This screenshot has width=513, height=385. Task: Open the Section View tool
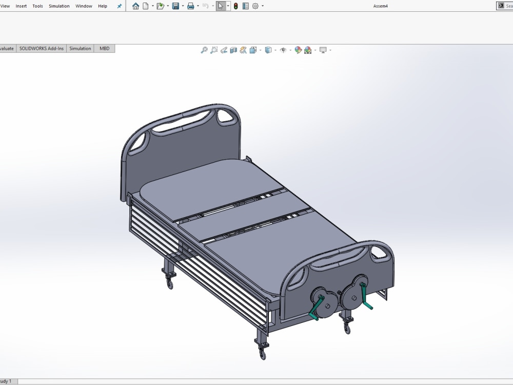click(x=234, y=50)
